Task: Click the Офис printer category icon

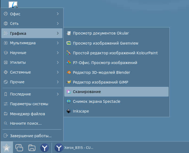Action: (x=6, y=14)
